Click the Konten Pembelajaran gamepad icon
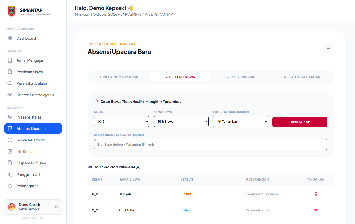This screenshot has height=224, width=355. point(10,95)
